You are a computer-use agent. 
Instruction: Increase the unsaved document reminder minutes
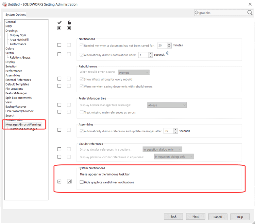point(169,44)
